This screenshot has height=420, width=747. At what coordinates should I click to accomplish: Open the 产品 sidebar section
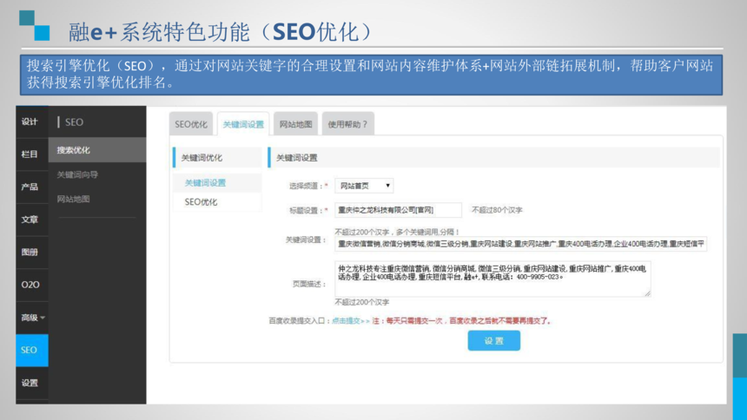(x=30, y=187)
